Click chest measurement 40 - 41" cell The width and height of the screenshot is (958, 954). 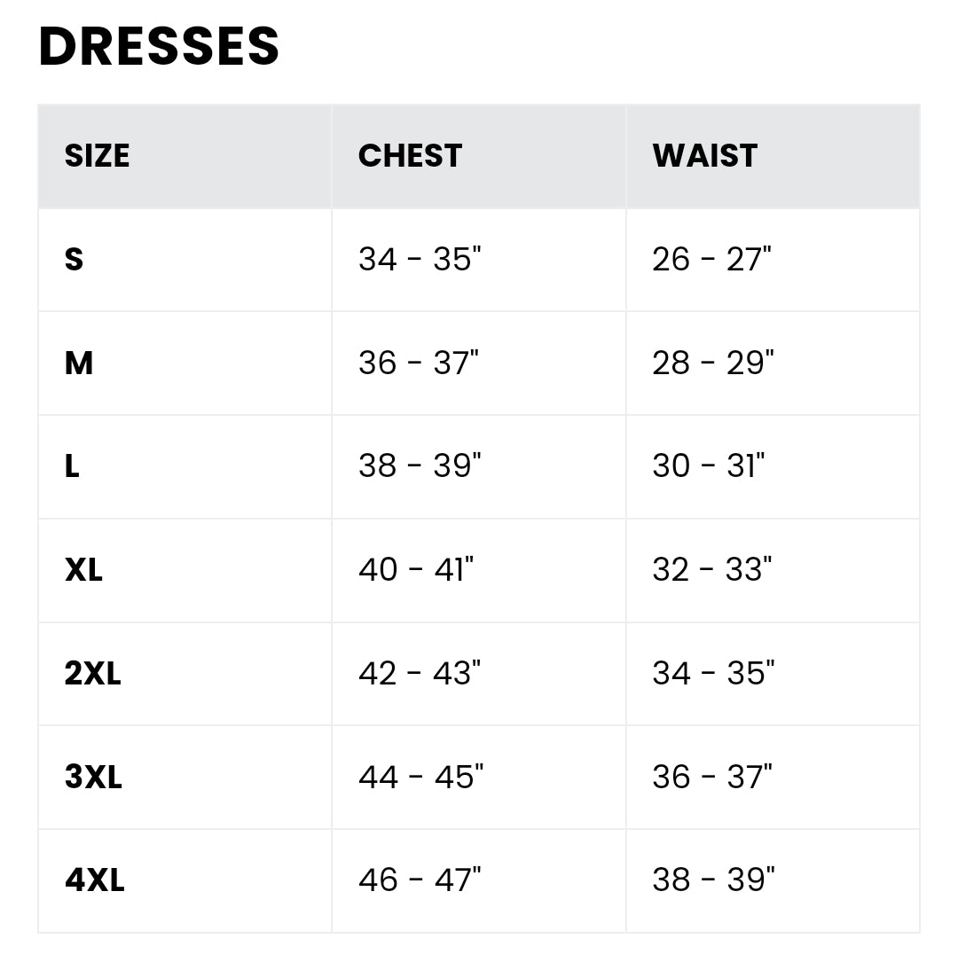click(416, 570)
